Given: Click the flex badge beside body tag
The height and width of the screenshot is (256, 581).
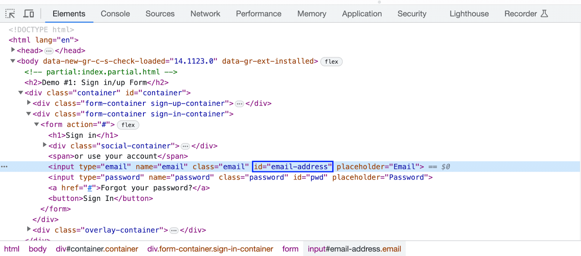Looking at the screenshot, I should pyautogui.click(x=332, y=62).
